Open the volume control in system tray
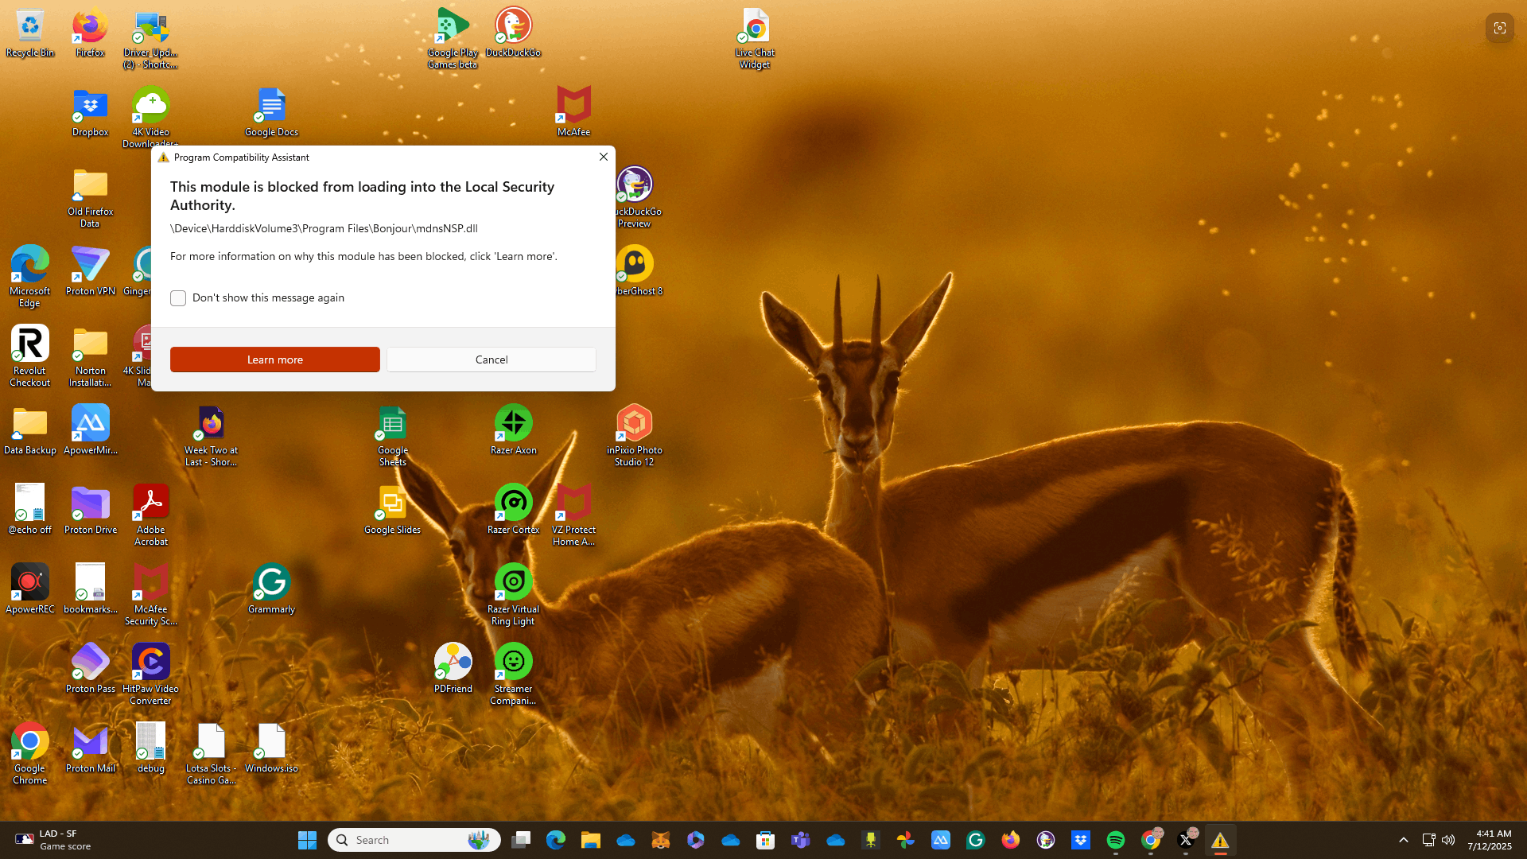This screenshot has height=859, width=1527. (x=1448, y=840)
